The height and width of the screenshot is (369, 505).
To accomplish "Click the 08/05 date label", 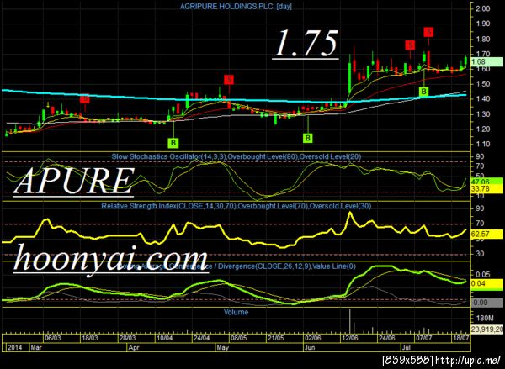I will click(x=238, y=338).
